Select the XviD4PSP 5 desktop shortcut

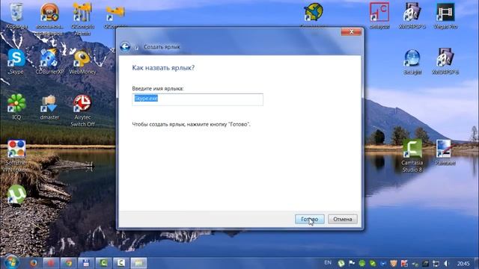[412, 16]
